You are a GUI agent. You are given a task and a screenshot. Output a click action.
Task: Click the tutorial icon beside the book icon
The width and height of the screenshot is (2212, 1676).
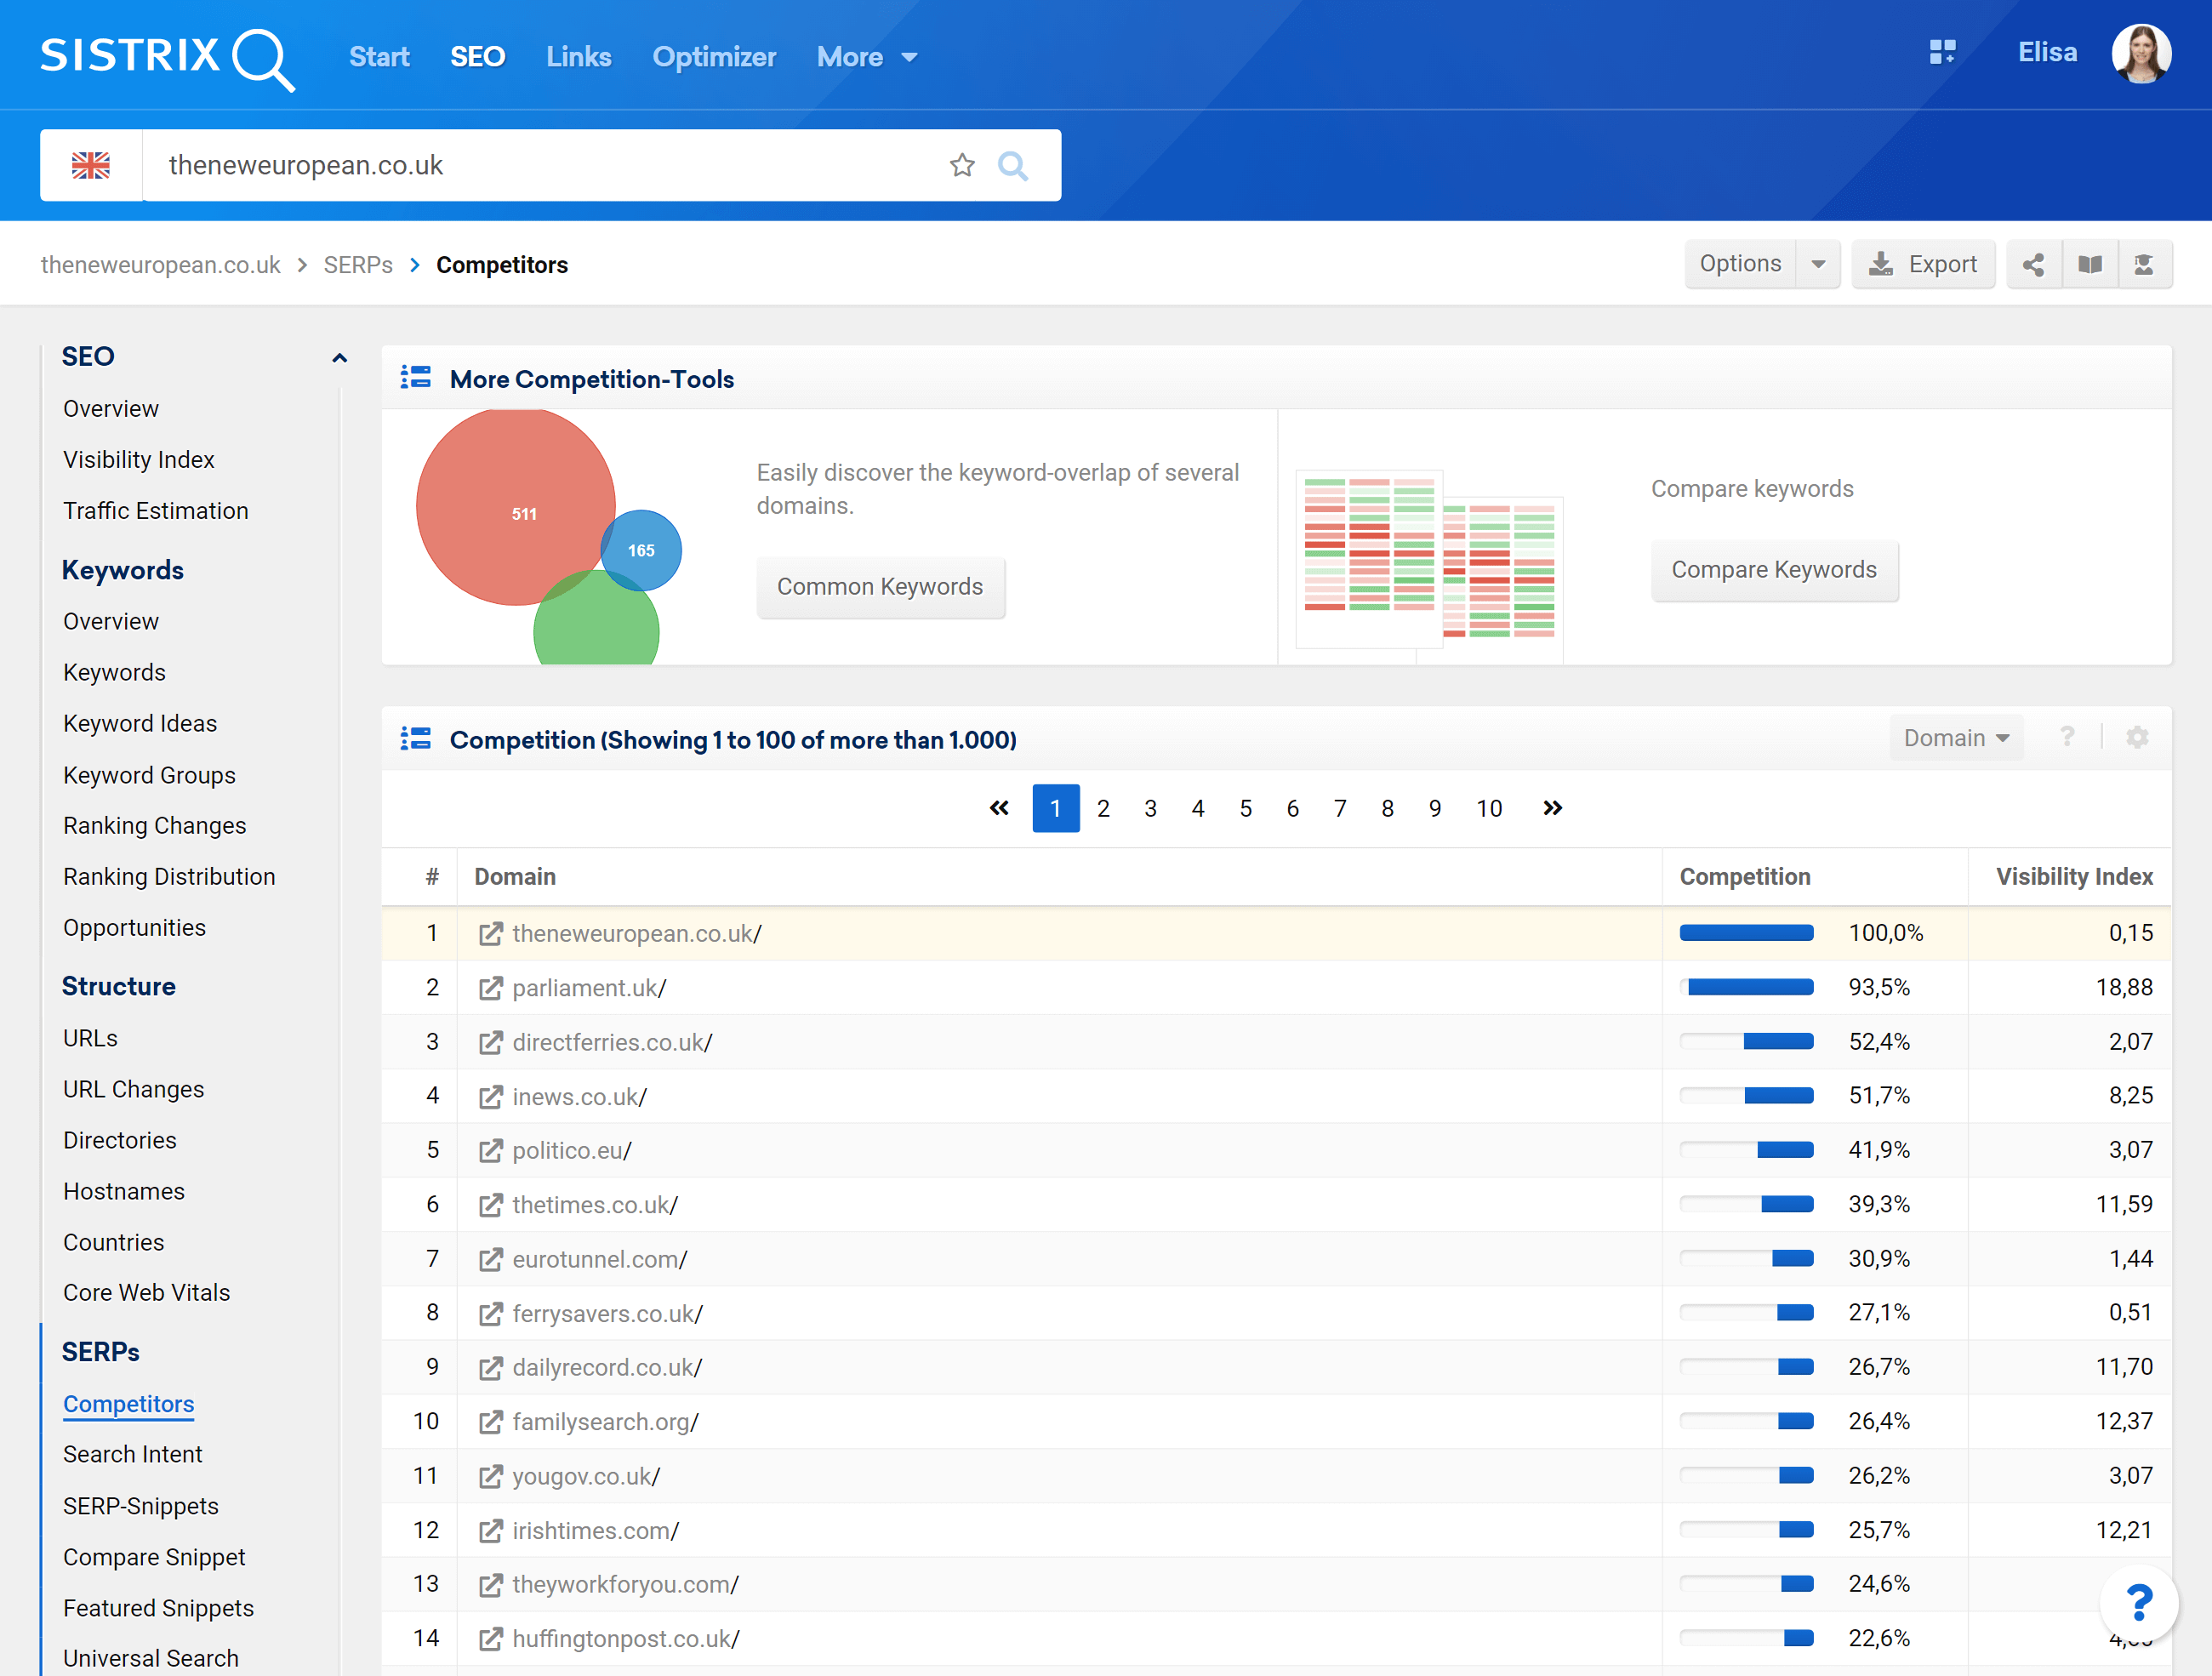(2144, 264)
